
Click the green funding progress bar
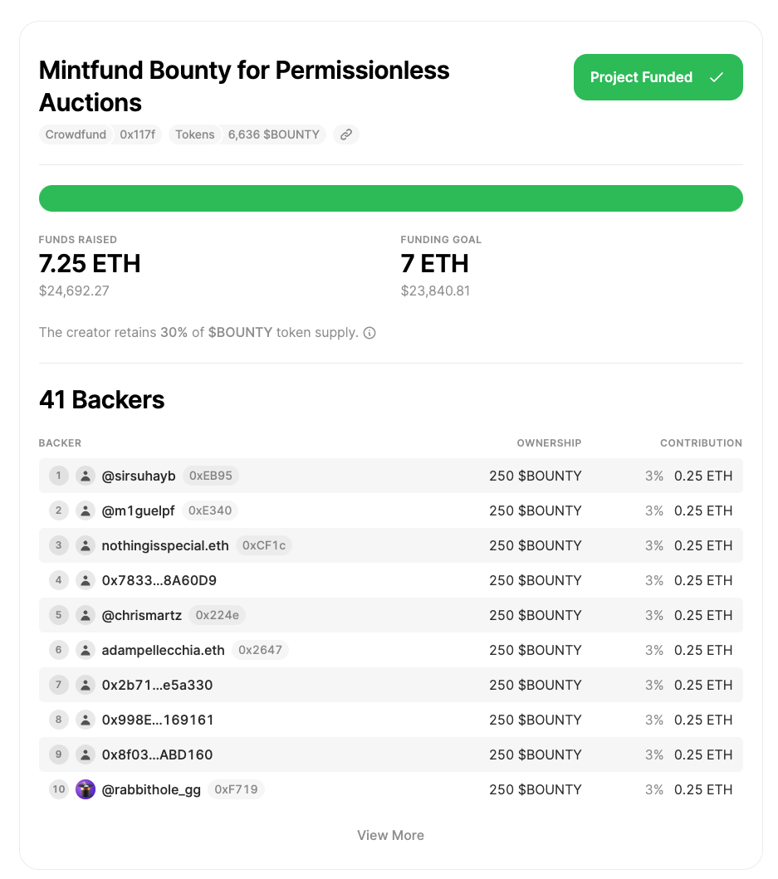point(390,198)
